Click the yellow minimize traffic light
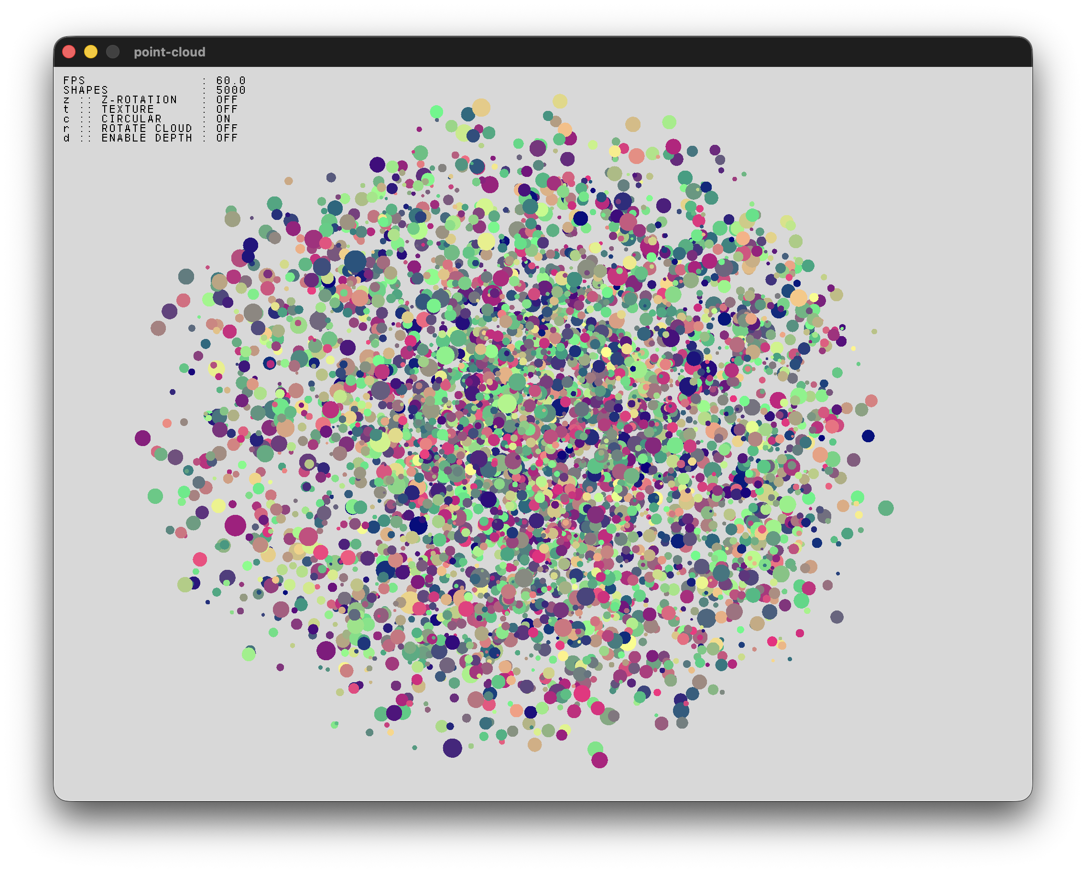The height and width of the screenshot is (872, 1086). pos(91,52)
